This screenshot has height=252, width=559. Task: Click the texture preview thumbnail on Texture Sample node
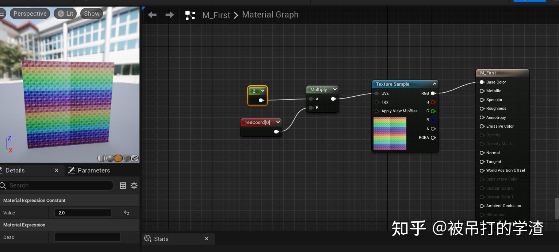pos(390,133)
